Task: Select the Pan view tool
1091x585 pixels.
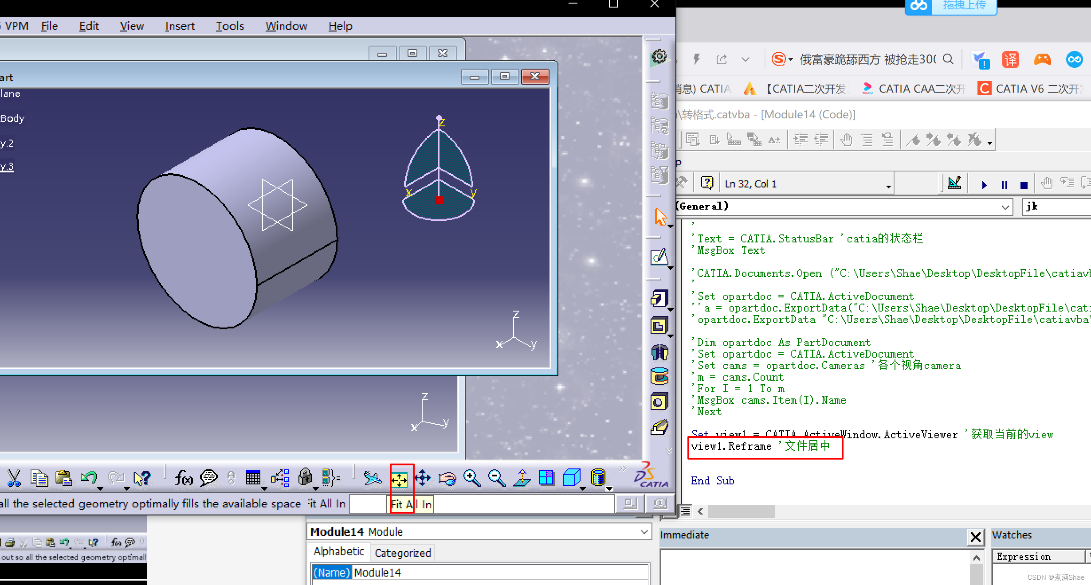Action: pyautogui.click(x=423, y=479)
